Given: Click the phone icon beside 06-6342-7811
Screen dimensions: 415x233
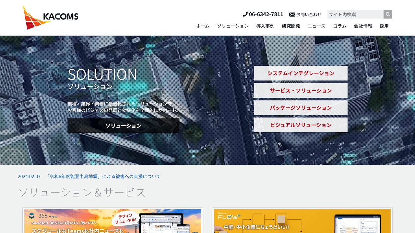Looking at the screenshot, I should point(245,14).
